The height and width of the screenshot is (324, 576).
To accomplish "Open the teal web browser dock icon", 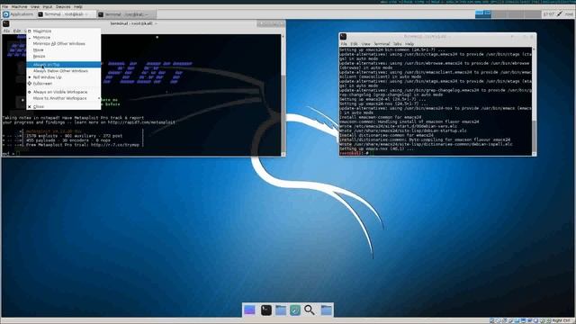I will (x=295, y=310).
